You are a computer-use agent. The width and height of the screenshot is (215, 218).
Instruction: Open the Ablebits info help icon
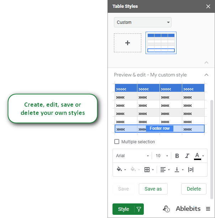pyautogui.click(x=166, y=209)
